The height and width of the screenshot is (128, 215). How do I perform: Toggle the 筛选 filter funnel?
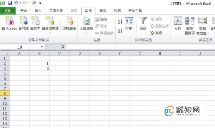143,23
